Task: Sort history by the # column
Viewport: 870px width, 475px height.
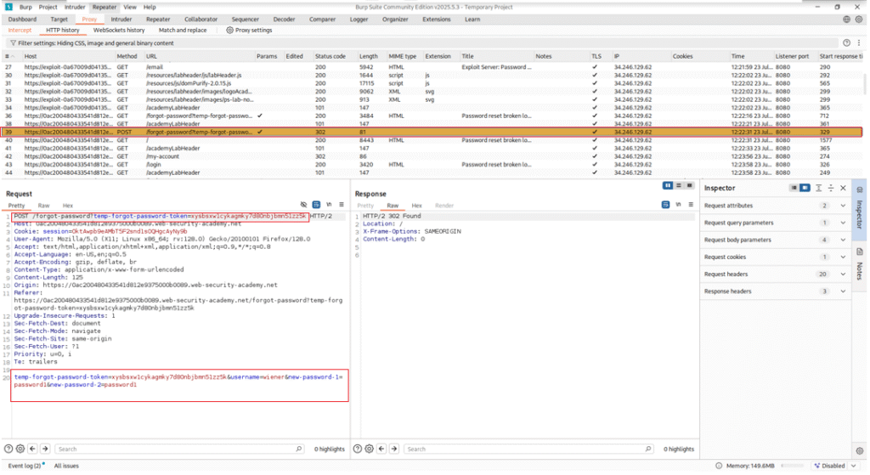Action: tap(10, 56)
